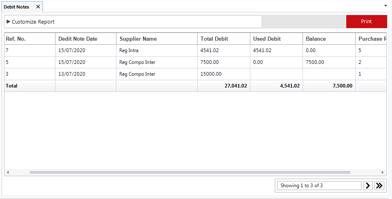The height and width of the screenshot is (199, 392).
Task: Click the scrollbar's left arrow
Action: click(x=8, y=172)
